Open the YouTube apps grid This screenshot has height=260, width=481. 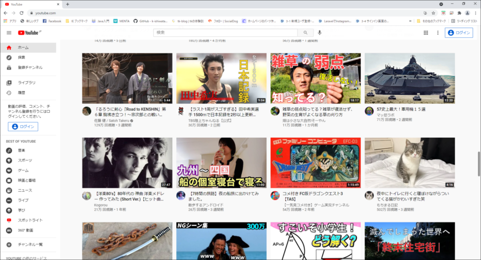pyautogui.click(x=426, y=33)
